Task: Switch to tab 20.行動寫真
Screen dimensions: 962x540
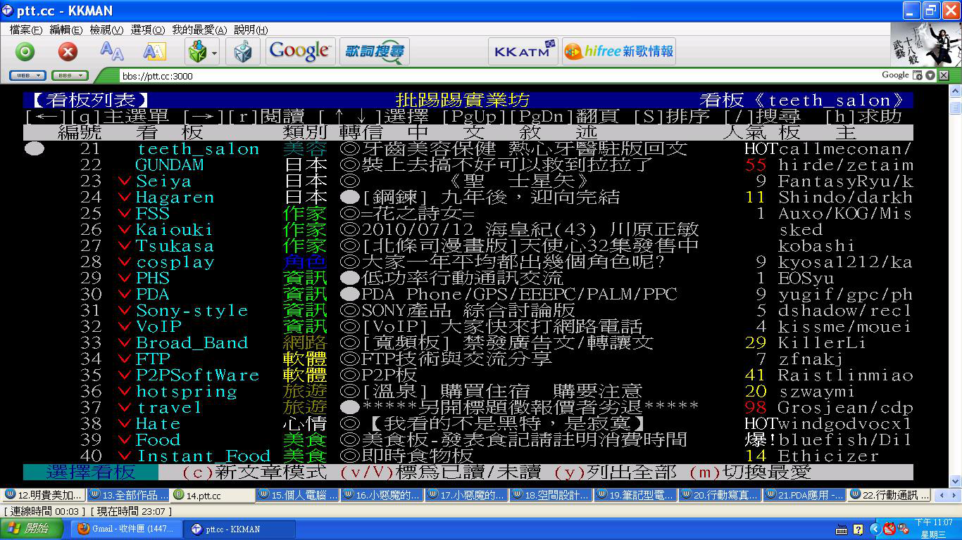Action: coord(720,495)
